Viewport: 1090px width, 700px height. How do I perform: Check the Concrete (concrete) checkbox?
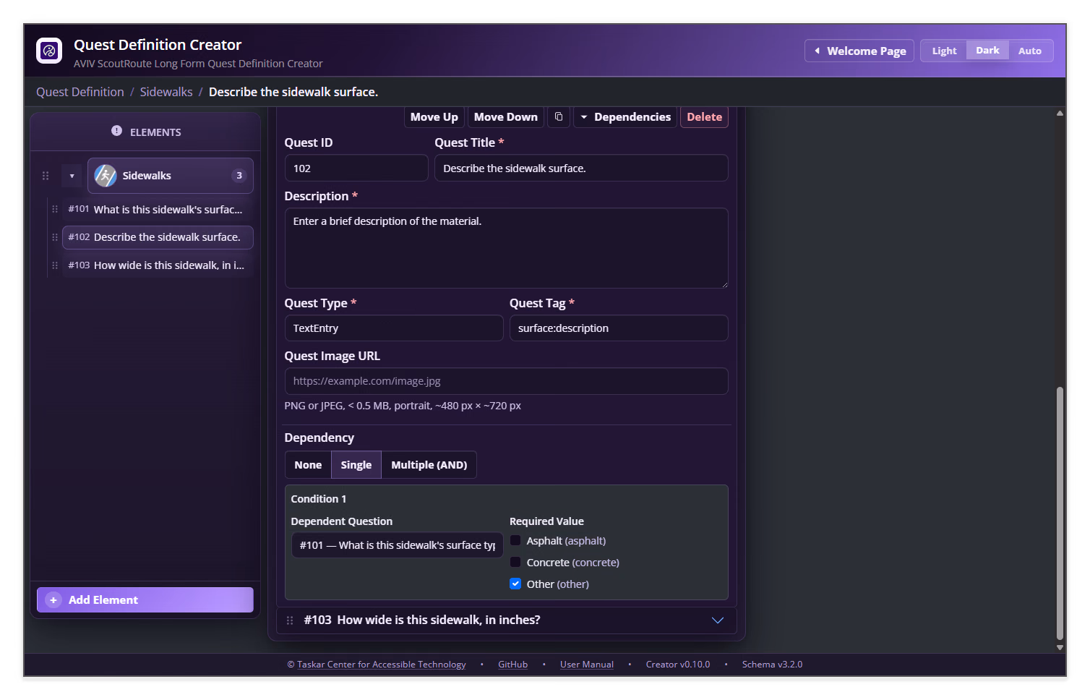click(x=515, y=562)
